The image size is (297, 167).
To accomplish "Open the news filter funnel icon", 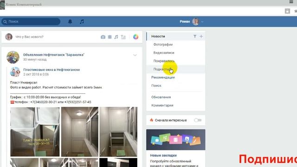I will (195, 36).
